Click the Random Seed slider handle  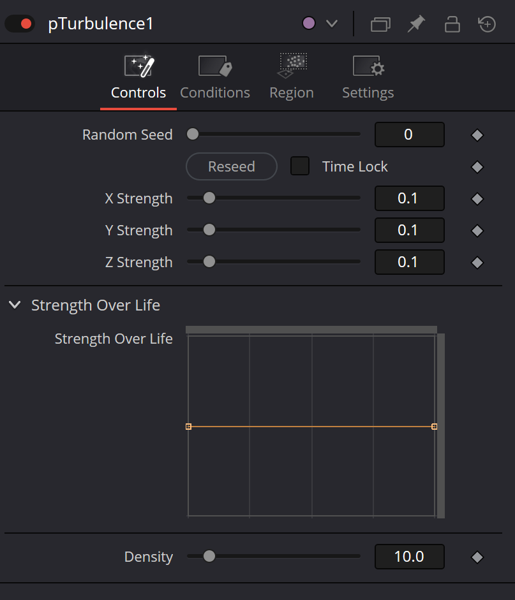(x=193, y=135)
